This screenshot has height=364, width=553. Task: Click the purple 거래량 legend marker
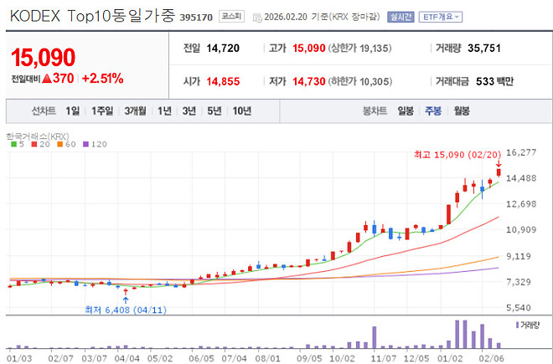point(517,325)
